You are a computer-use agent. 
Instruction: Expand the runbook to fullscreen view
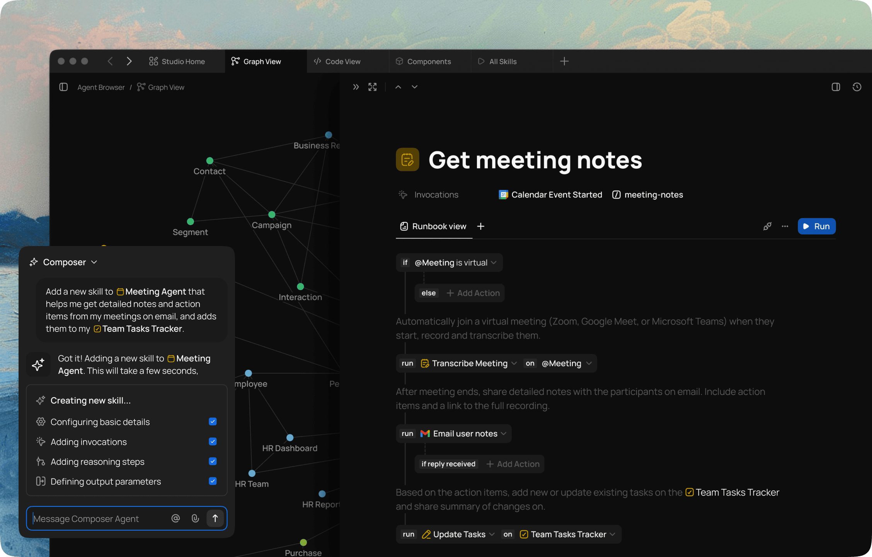point(372,87)
